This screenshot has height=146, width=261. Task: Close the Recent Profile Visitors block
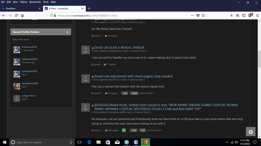(68, 32)
